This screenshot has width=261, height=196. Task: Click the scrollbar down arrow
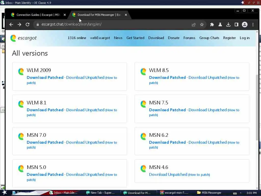(x=257, y=188)
